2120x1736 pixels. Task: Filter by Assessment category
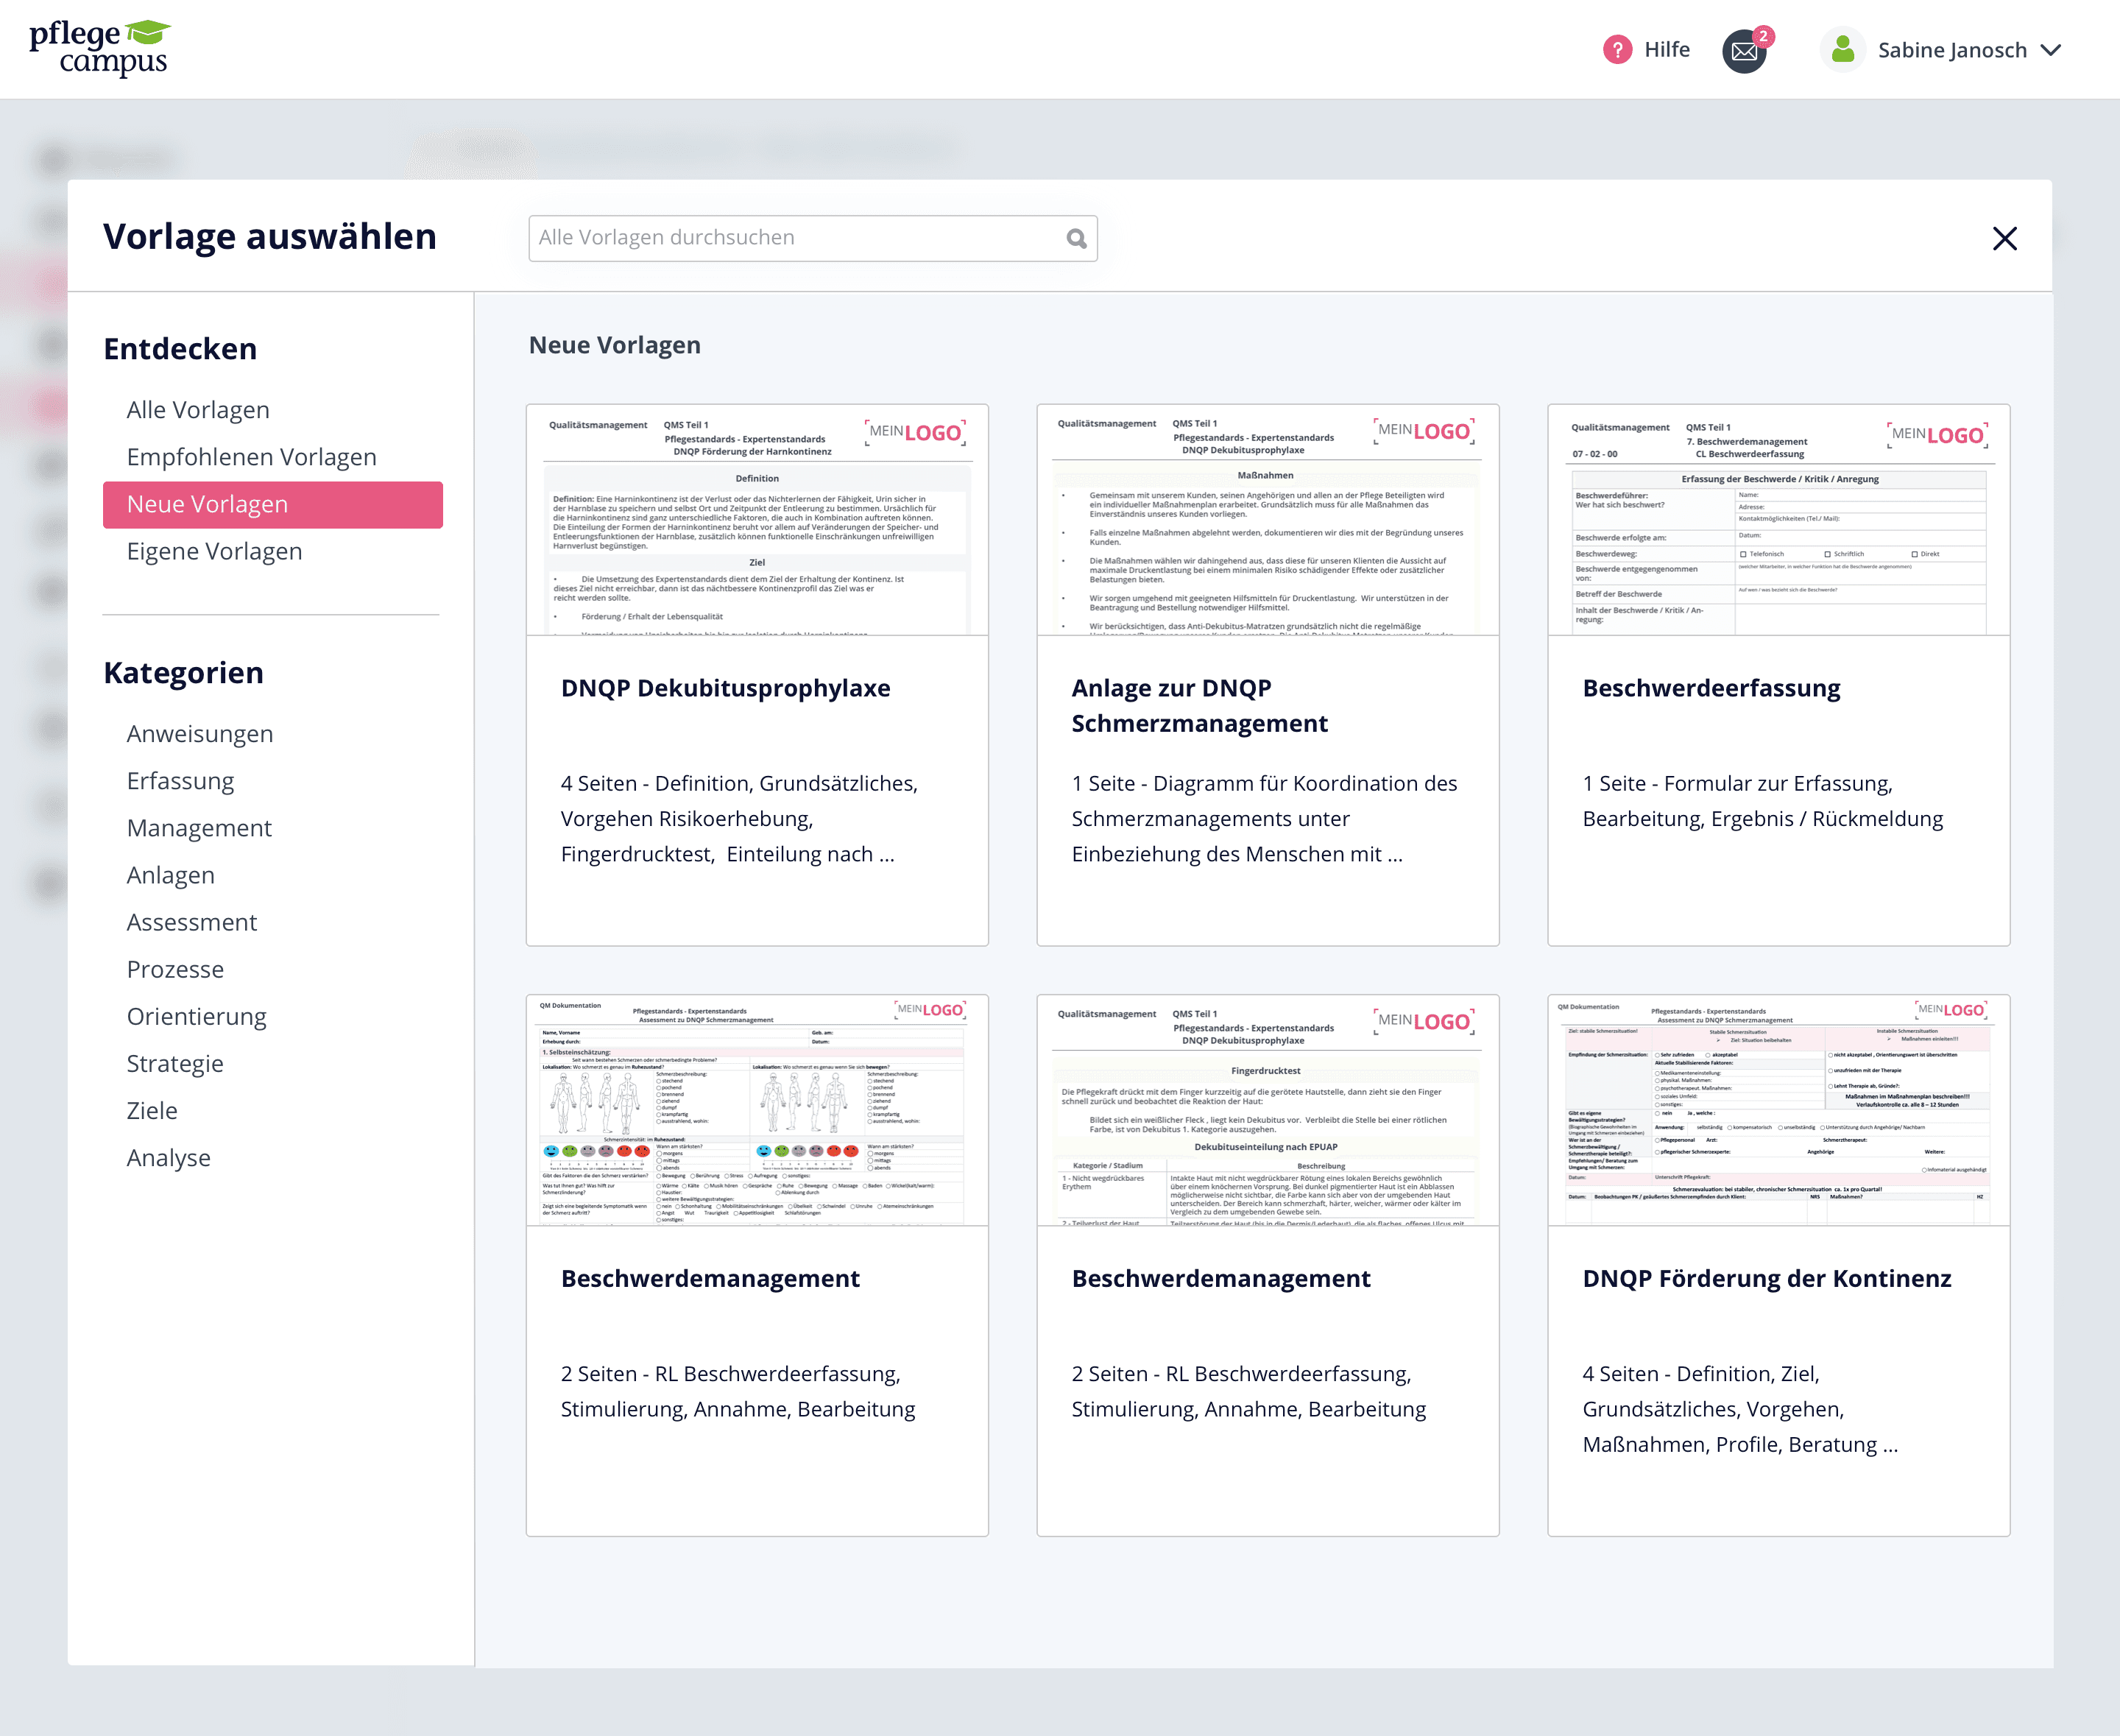point(191,922)
